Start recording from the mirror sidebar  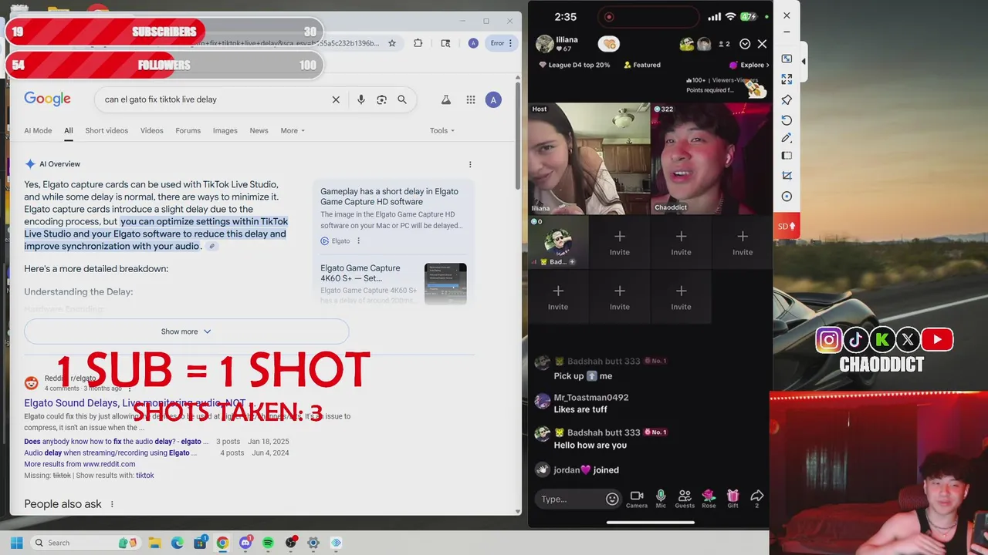(787, 197)
